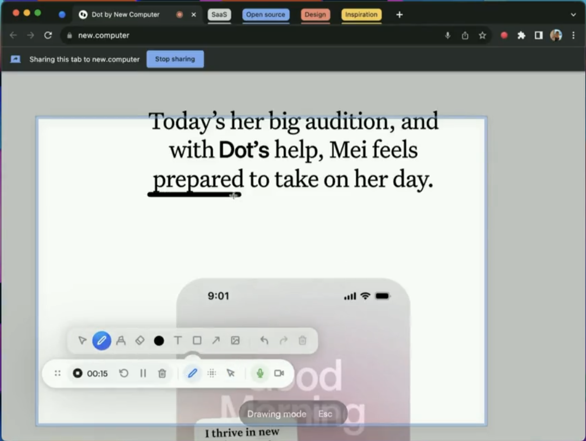Open the Extensions puzzle menu
Screen dimensions: 586x441
click(521, 35)
